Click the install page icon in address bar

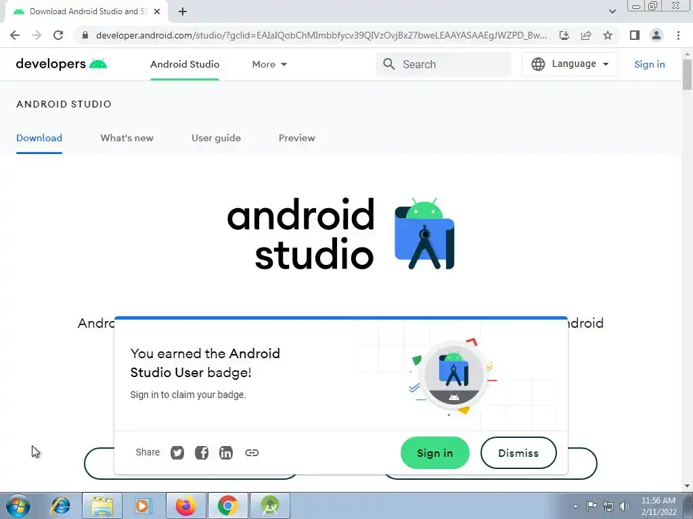(x=564, y=35)
